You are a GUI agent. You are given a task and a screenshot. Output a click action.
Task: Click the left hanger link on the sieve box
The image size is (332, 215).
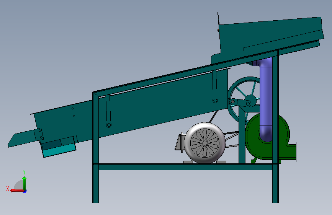(x=108, y=111)
